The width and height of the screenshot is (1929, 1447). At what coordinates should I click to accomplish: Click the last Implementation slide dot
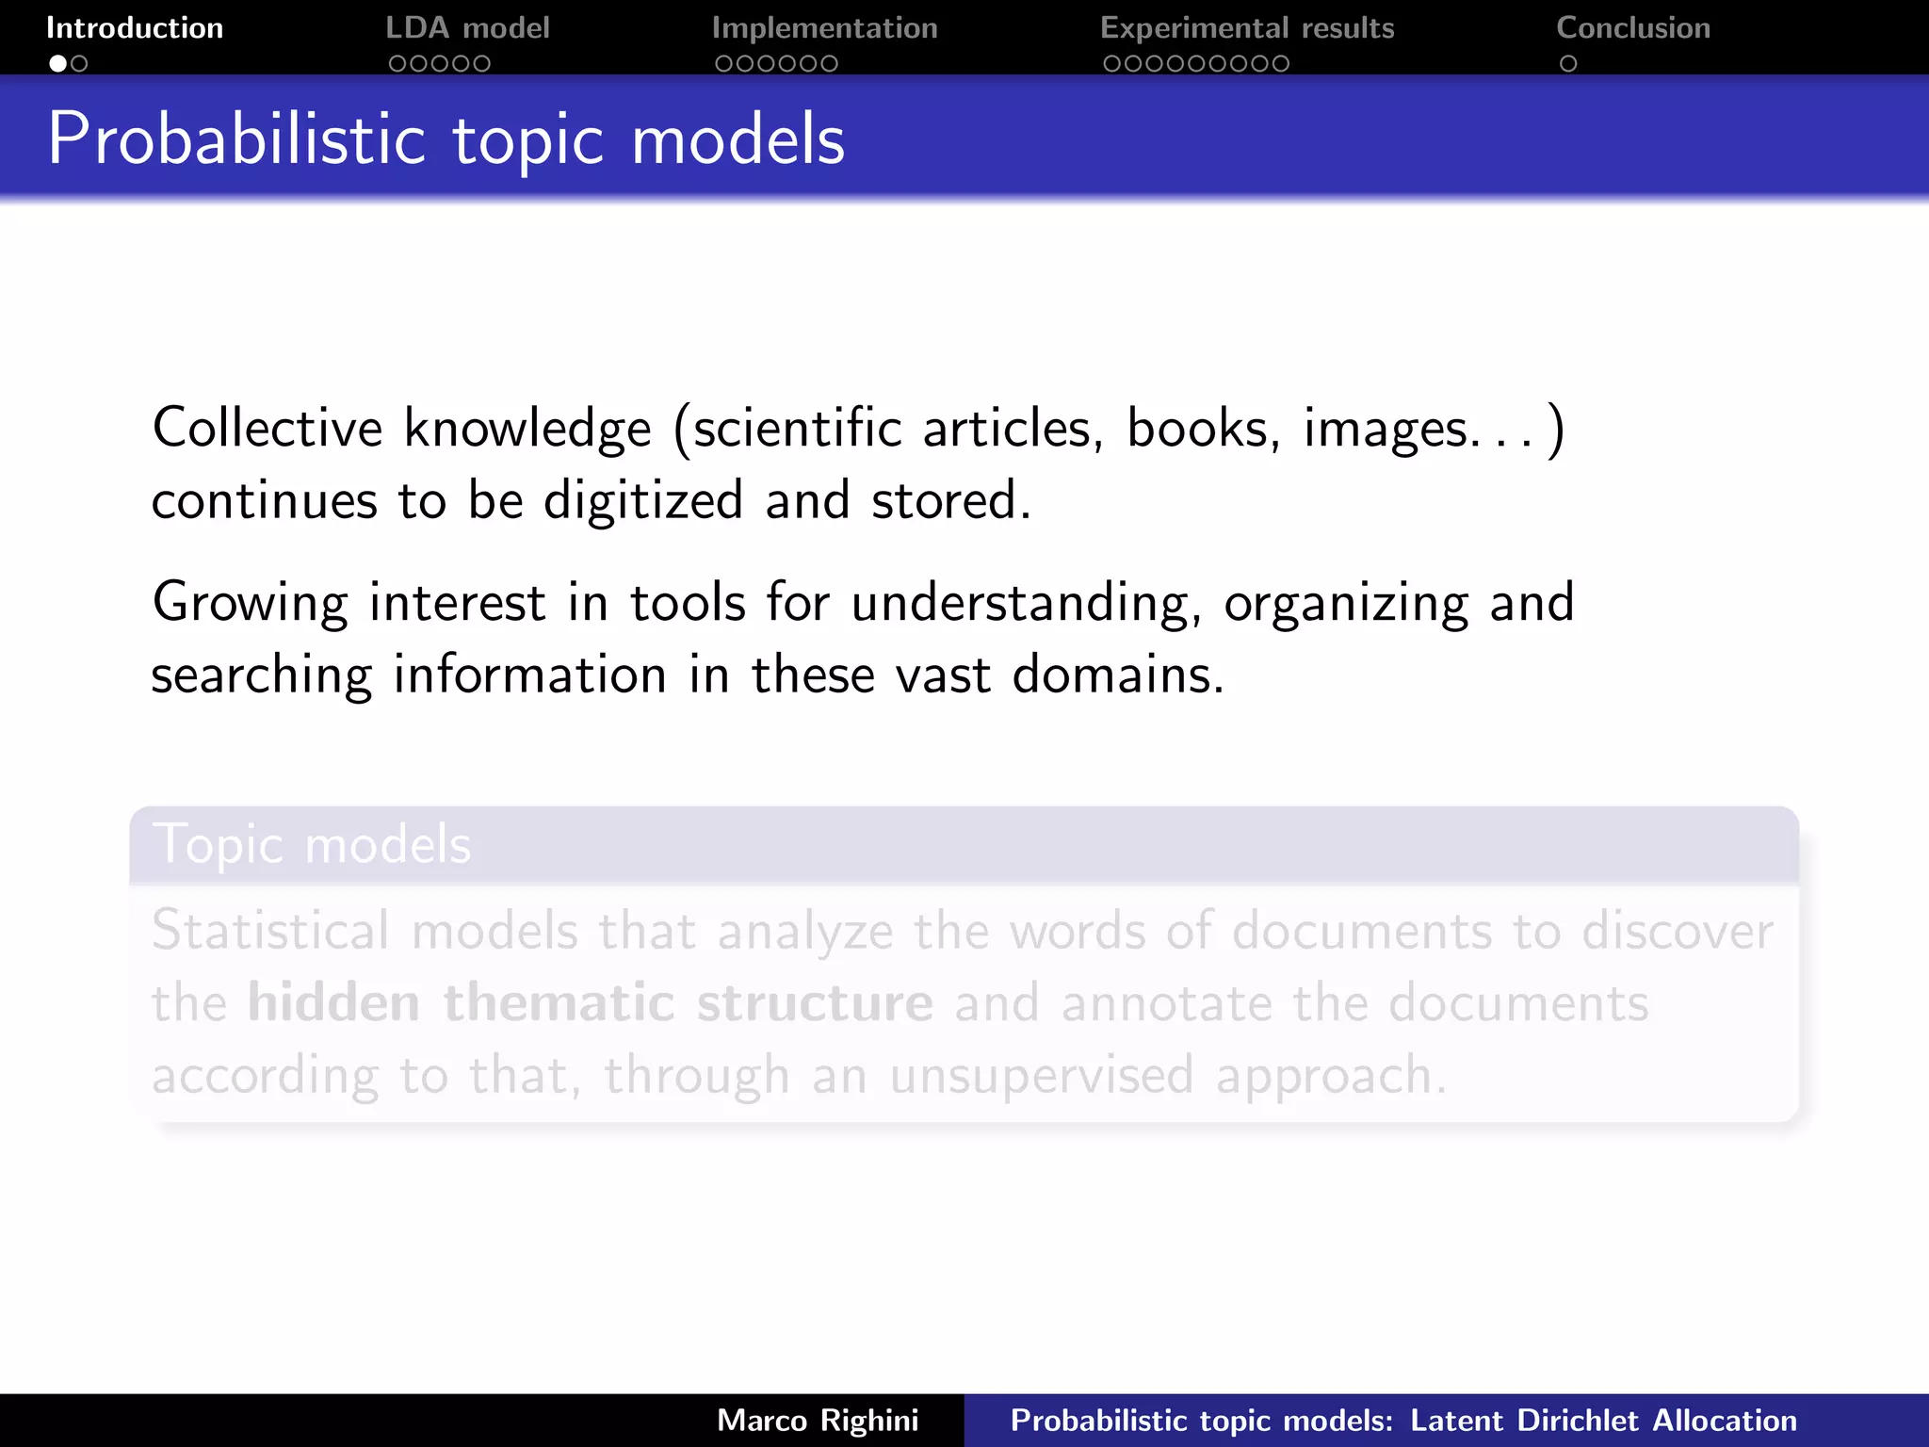pyautogui.click(x=829, y=64)
